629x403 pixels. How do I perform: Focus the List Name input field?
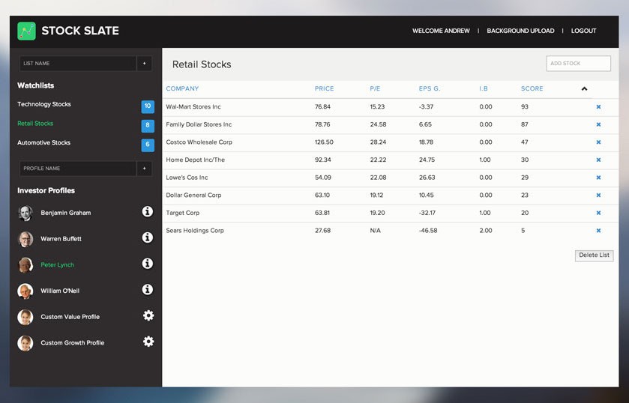tap(78, 64)
